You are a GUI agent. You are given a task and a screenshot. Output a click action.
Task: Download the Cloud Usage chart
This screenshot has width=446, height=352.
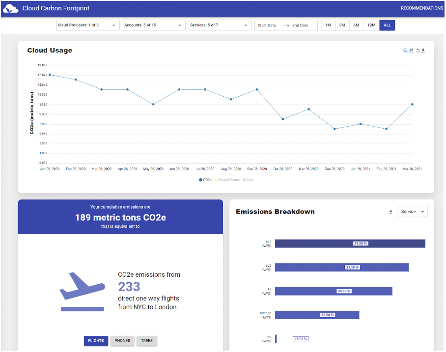423,51
